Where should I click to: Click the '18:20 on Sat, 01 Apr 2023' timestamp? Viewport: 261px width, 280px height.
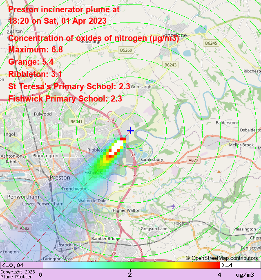click(x=57, y=21)
